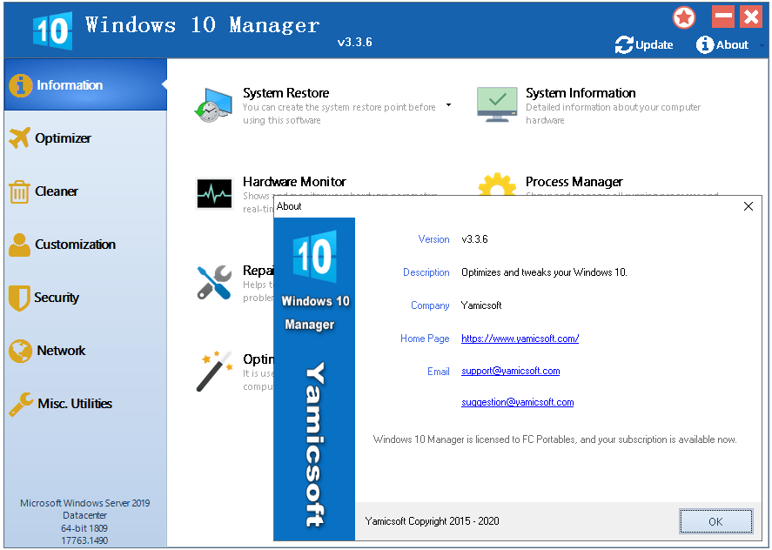The width and height of the screenshot is (772, 550).
Task: Click the Windows 10 logo in About dialog
Action: tap(314, 257)
